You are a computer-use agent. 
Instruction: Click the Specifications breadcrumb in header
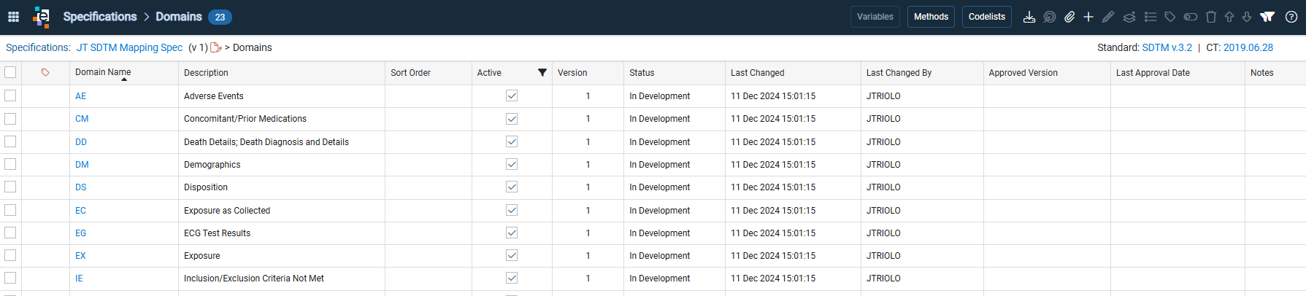tap(100, 17)
